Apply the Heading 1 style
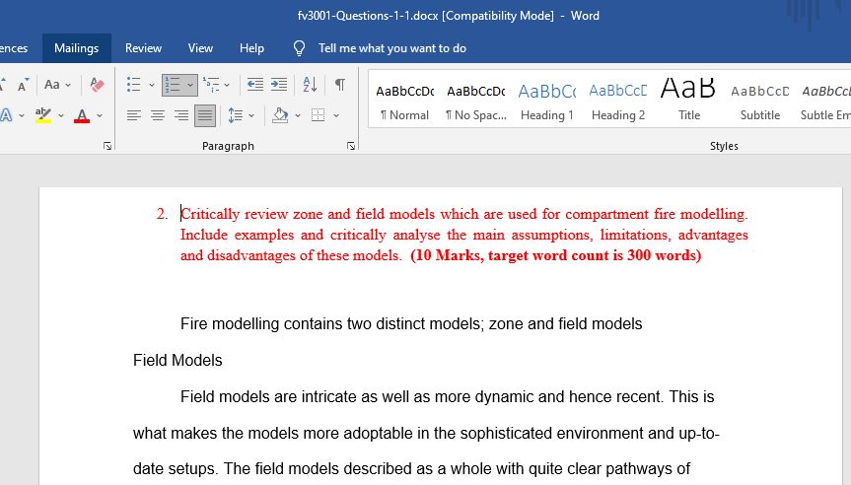851x485 pixels. (x=547, y=100)
